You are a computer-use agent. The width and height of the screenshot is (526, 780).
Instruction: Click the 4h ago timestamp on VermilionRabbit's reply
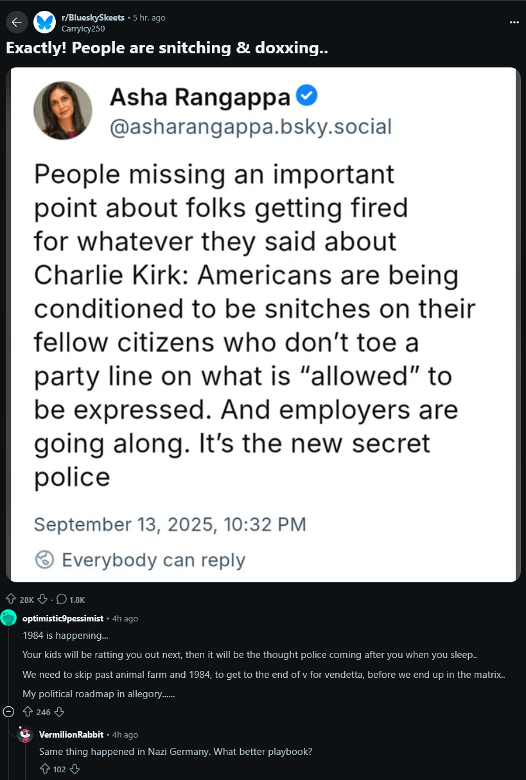point(125,734)
